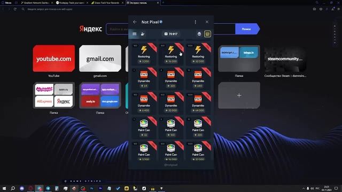Open the invite friends person icon
Viewport: 342px width, 192px height.
coord(143,34)
